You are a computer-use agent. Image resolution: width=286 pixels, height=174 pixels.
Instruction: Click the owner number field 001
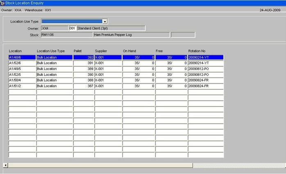pos(73,28)
